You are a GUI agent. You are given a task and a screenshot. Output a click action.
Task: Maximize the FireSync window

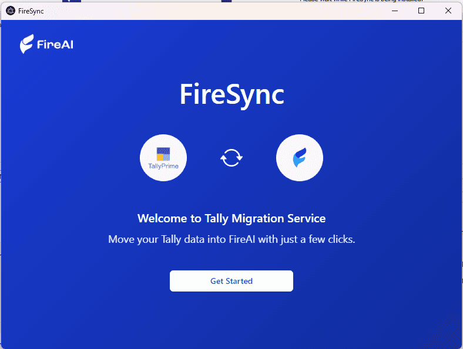[421, 11]
